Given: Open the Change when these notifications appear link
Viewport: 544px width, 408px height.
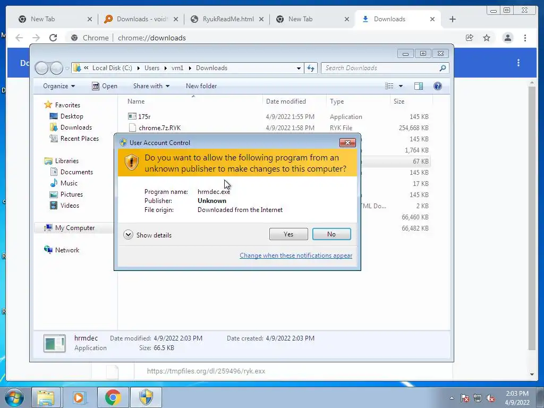Looking at the screenshot, I should [x=295, y=256].
